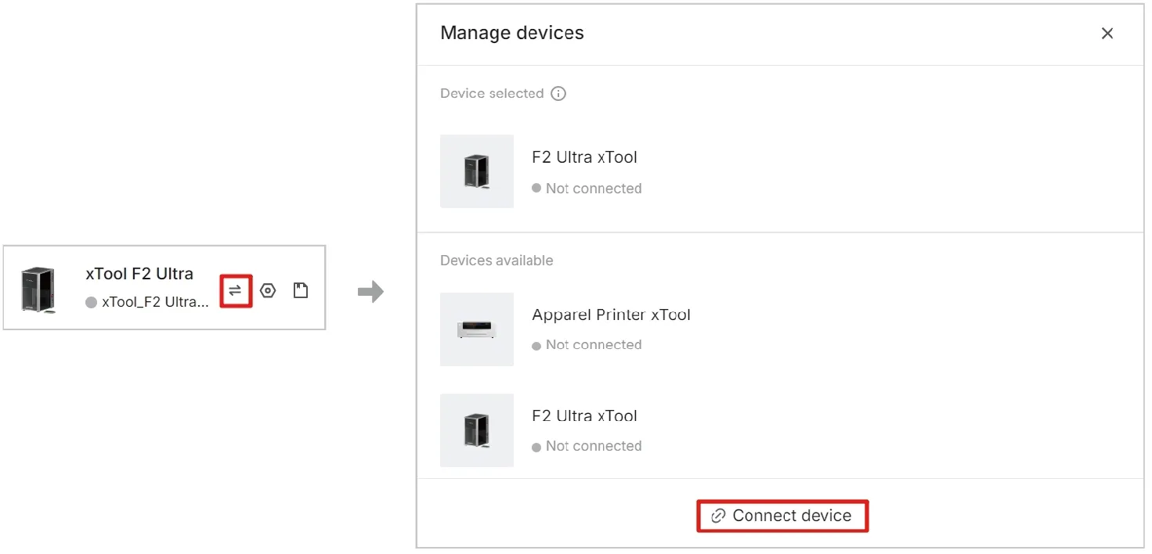Click the switch device arrows icon
The height and width of the screenshot is (554, 1152).
[236, 291]
